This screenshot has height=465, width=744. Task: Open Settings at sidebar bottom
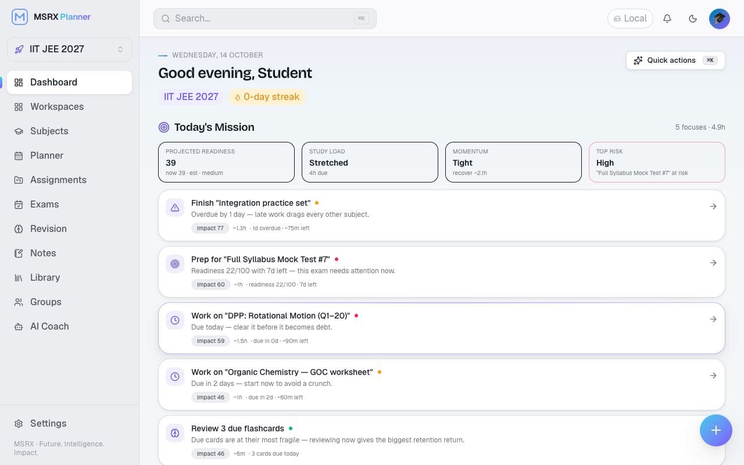click(x=69, y=424)
